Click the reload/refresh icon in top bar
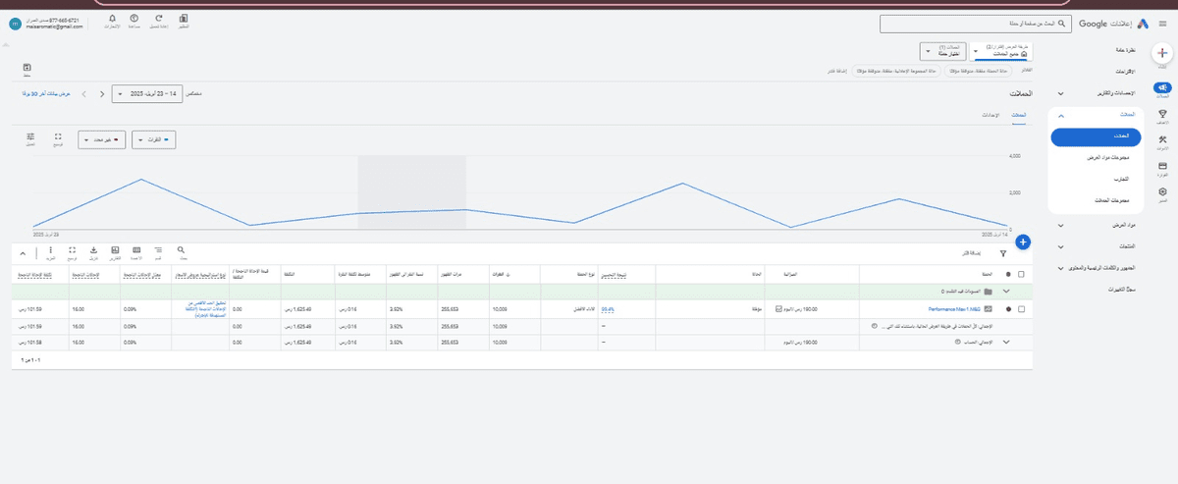The image size is (1178, 484). (158, 19)
